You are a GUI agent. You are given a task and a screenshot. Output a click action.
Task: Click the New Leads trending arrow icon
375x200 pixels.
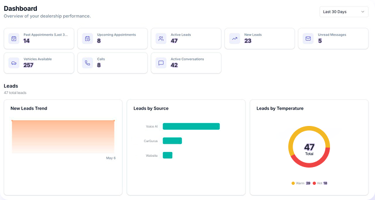pyautogui.click(x=235, y=38)
